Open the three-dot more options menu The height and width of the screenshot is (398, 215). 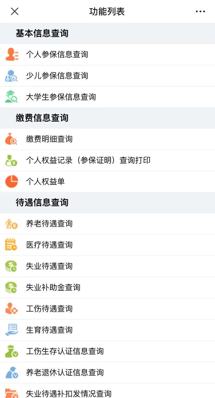pyautogui.click(x=200, y=11)
